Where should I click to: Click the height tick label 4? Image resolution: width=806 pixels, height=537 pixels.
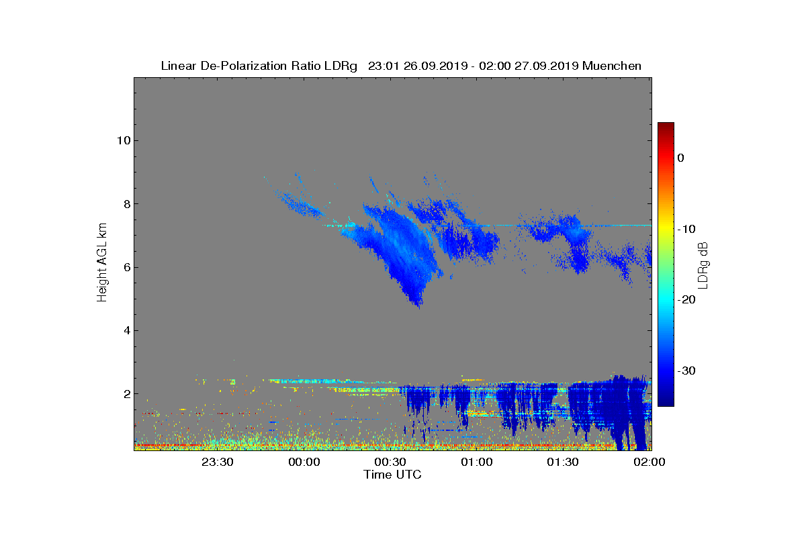click(x=126, y=330)
